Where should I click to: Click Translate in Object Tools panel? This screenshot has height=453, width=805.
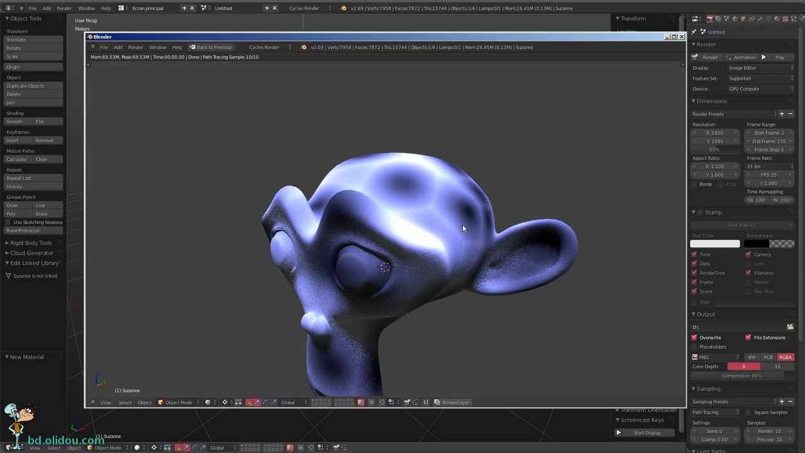(x=33, y=40)
